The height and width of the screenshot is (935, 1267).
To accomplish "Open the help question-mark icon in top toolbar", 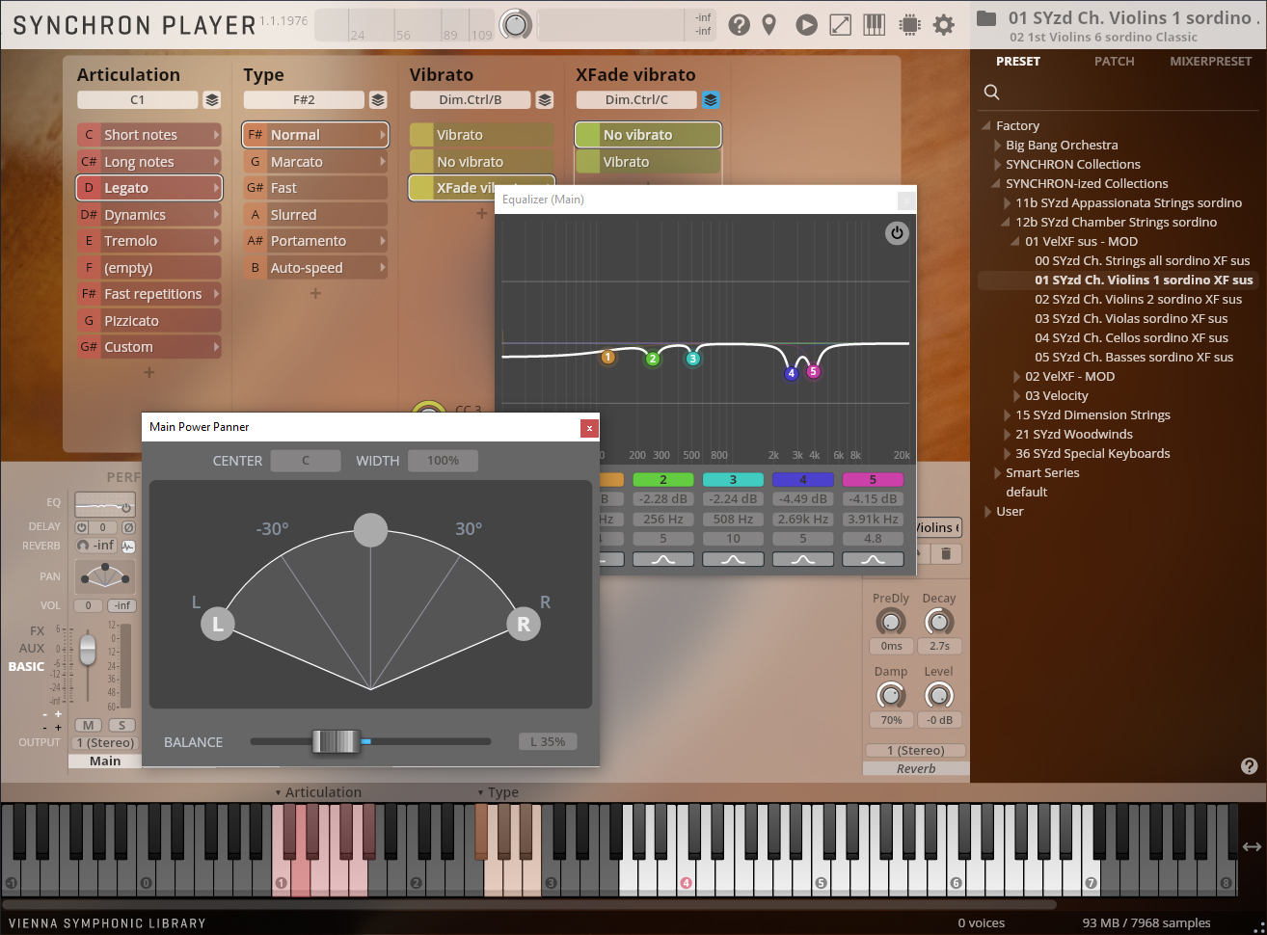I will (x=739, y=25).
